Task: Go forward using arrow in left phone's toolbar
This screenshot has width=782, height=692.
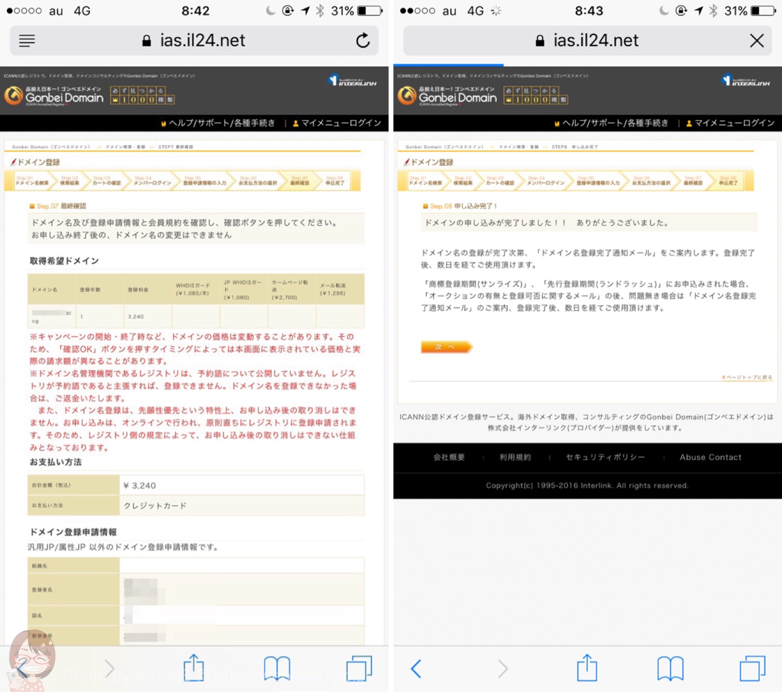Action: [x=109, y=669]
